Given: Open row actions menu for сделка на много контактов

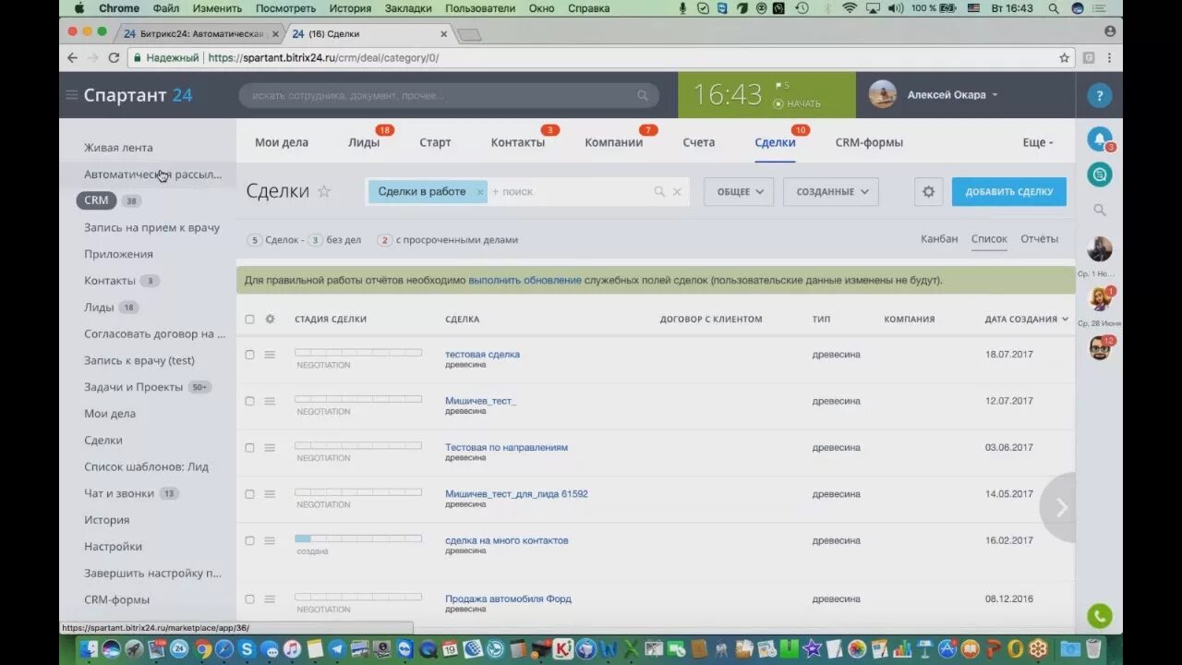Looking at the screenshot, I should pyautogui.click(x=270, y=540).
